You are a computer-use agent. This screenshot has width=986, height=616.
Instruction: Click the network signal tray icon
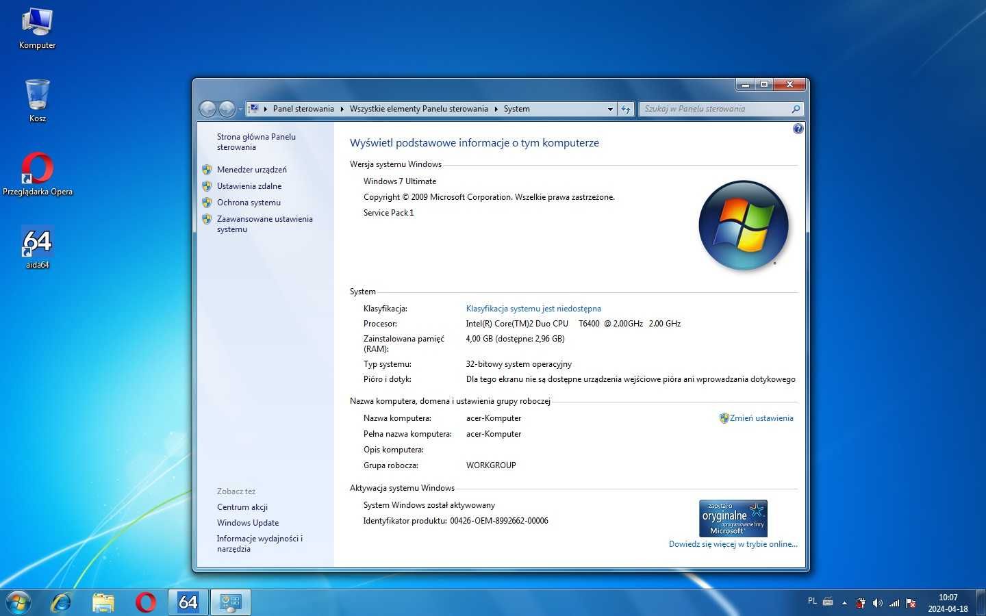[x=894, y=603]
